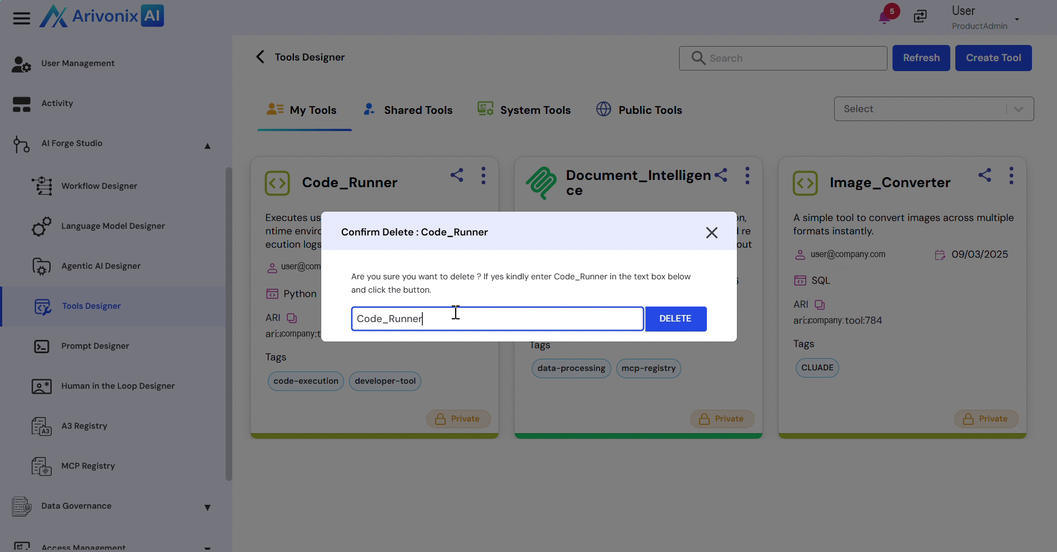Open Image_Converter three-dot options menu
The image size is (1057, 552).
tap(1011, 175)
